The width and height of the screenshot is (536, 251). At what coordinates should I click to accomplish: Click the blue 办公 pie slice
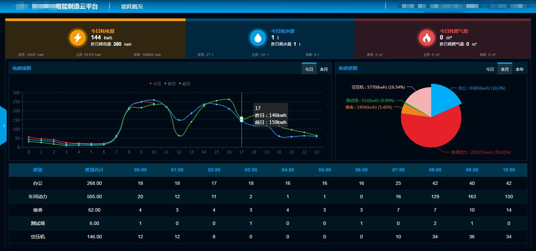pos(442,99)
